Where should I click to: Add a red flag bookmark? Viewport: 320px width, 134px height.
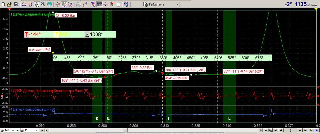tap(112, 4)
